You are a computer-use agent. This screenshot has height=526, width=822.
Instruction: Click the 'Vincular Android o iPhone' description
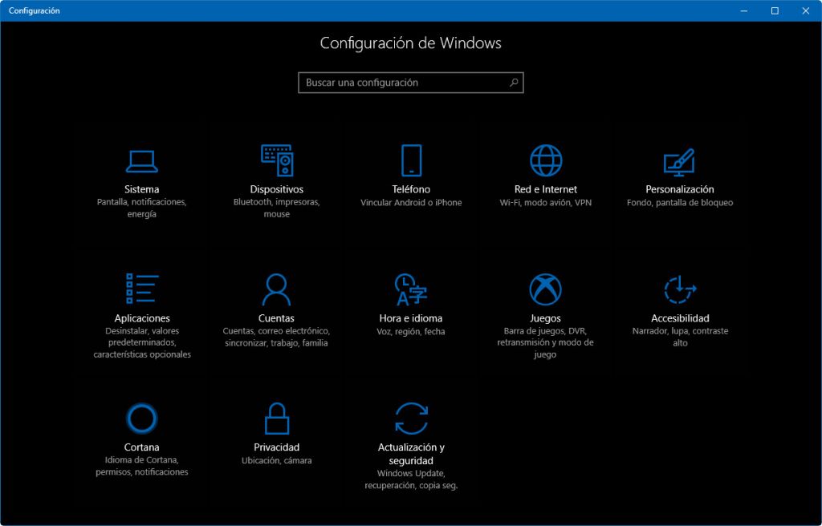411,203
